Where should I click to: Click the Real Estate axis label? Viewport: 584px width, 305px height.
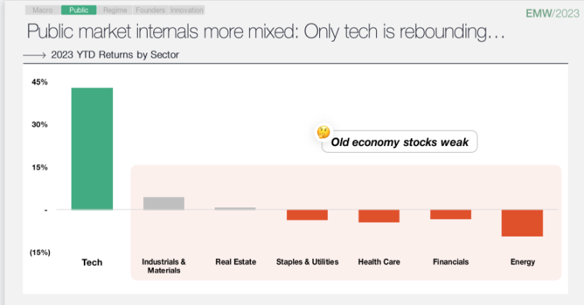pyautogui.click(x=235, y=262)
